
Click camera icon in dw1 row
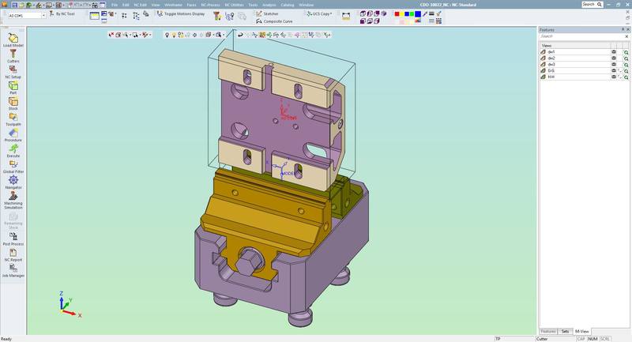pos(614,52)
